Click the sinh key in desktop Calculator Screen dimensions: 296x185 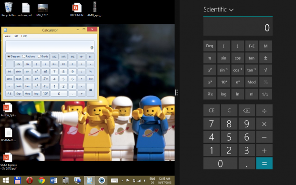pyautogui.click(x=18, y=72)
